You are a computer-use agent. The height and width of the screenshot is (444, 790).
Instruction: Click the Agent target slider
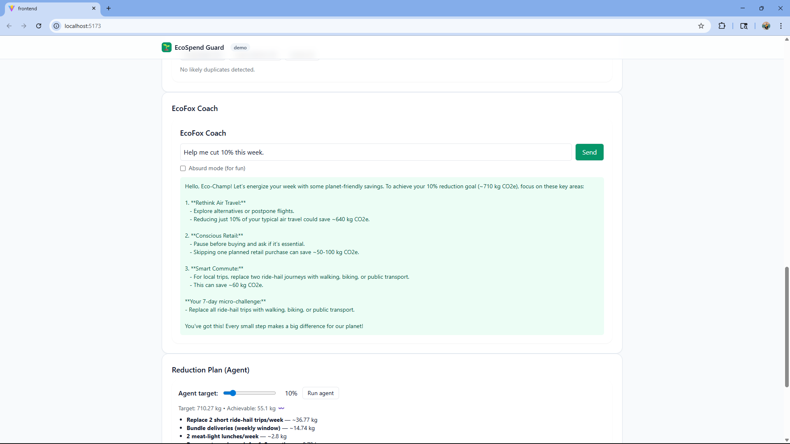249,393
